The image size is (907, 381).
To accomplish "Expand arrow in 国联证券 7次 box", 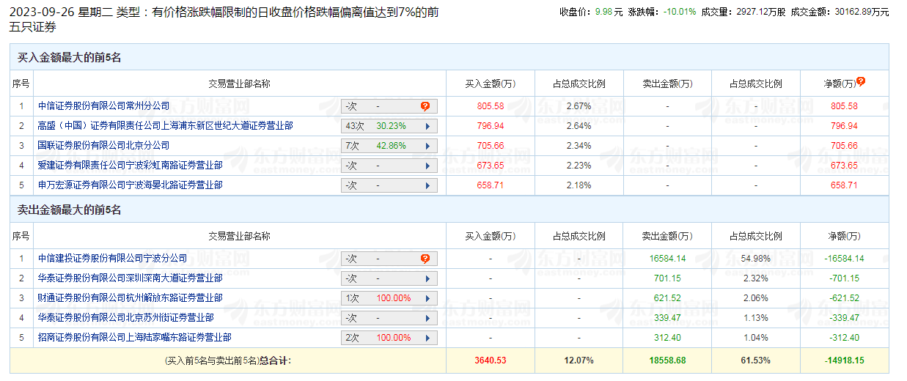I will coord(428,146).
